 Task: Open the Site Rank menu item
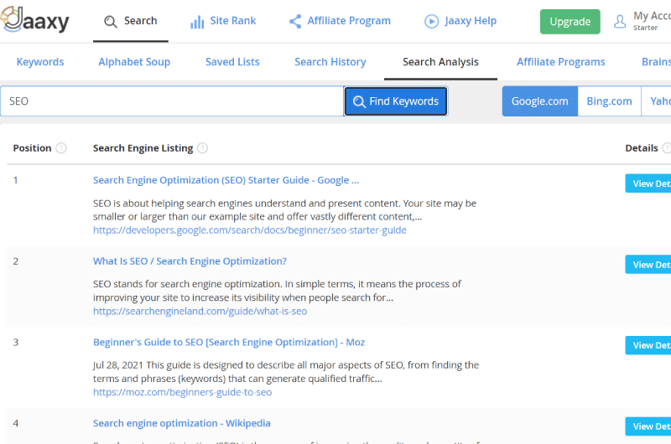[x=223, y=21]
